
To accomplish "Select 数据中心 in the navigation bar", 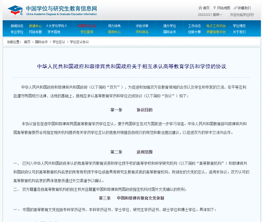I will coord(35,26).
